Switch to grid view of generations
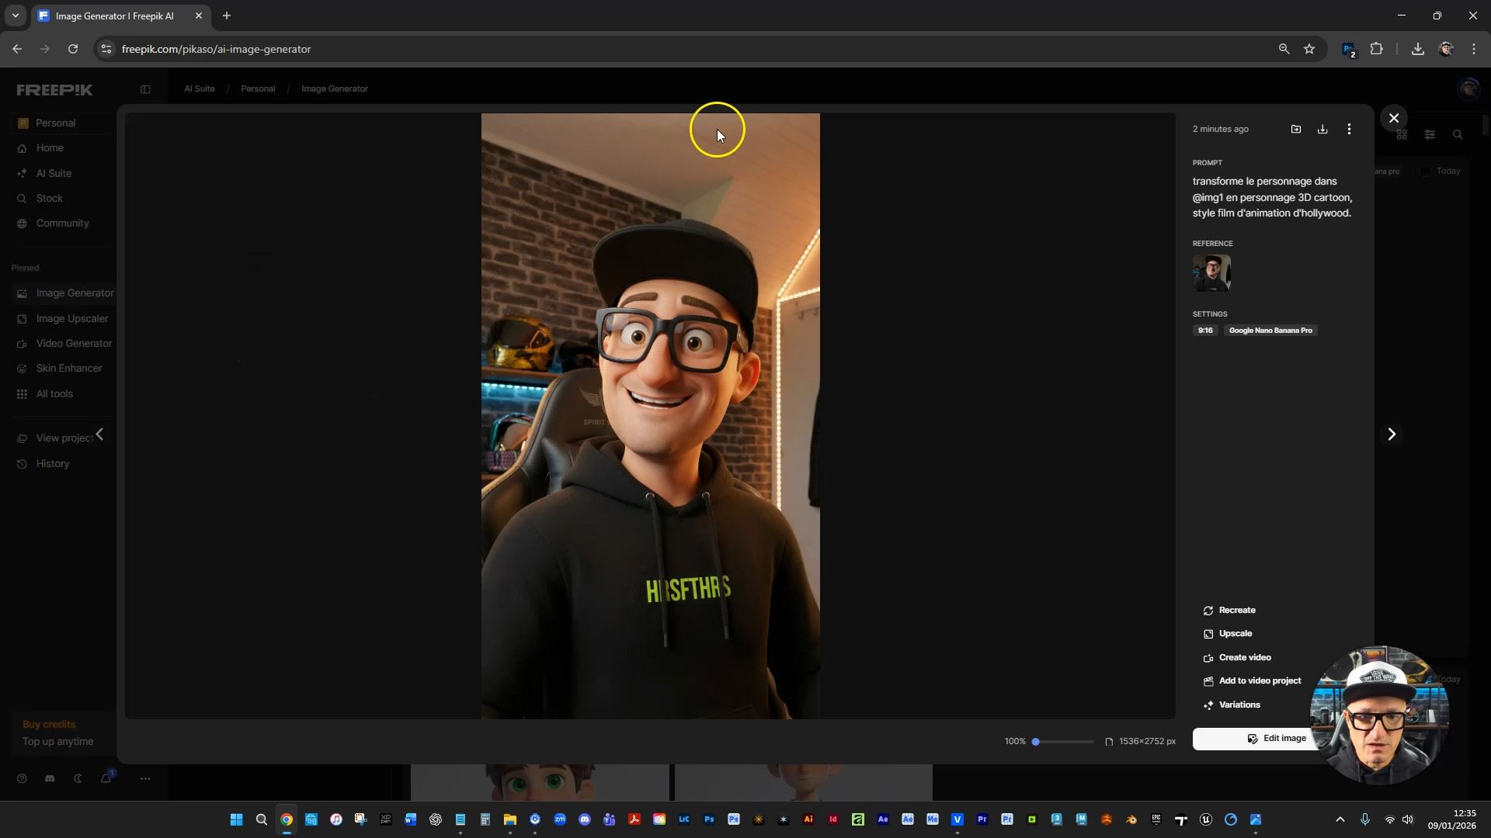This screenshot has height=838, width=1491. point(1402,134)
